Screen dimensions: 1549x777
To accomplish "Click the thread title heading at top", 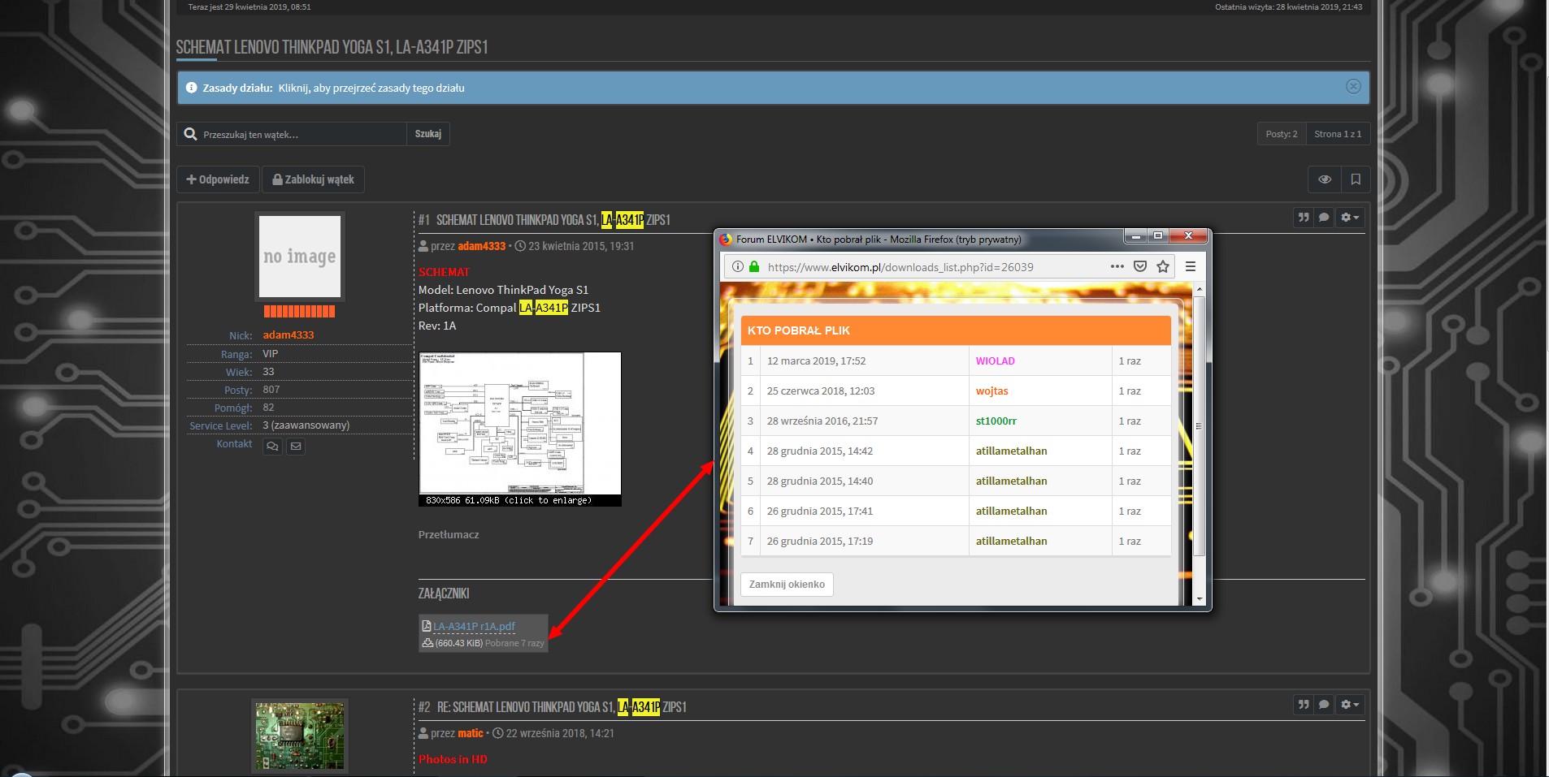I will click(332, 47).
